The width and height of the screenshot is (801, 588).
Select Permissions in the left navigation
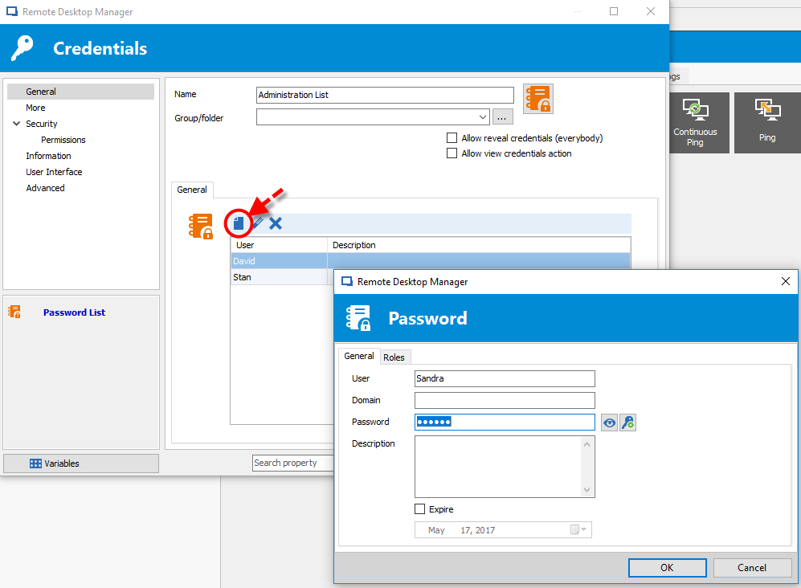[63, 140]
